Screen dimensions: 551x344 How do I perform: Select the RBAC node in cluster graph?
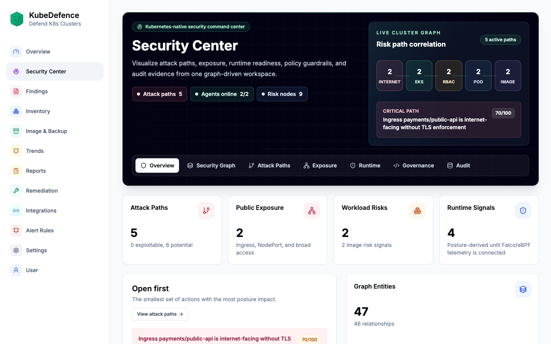coord(449,76)
